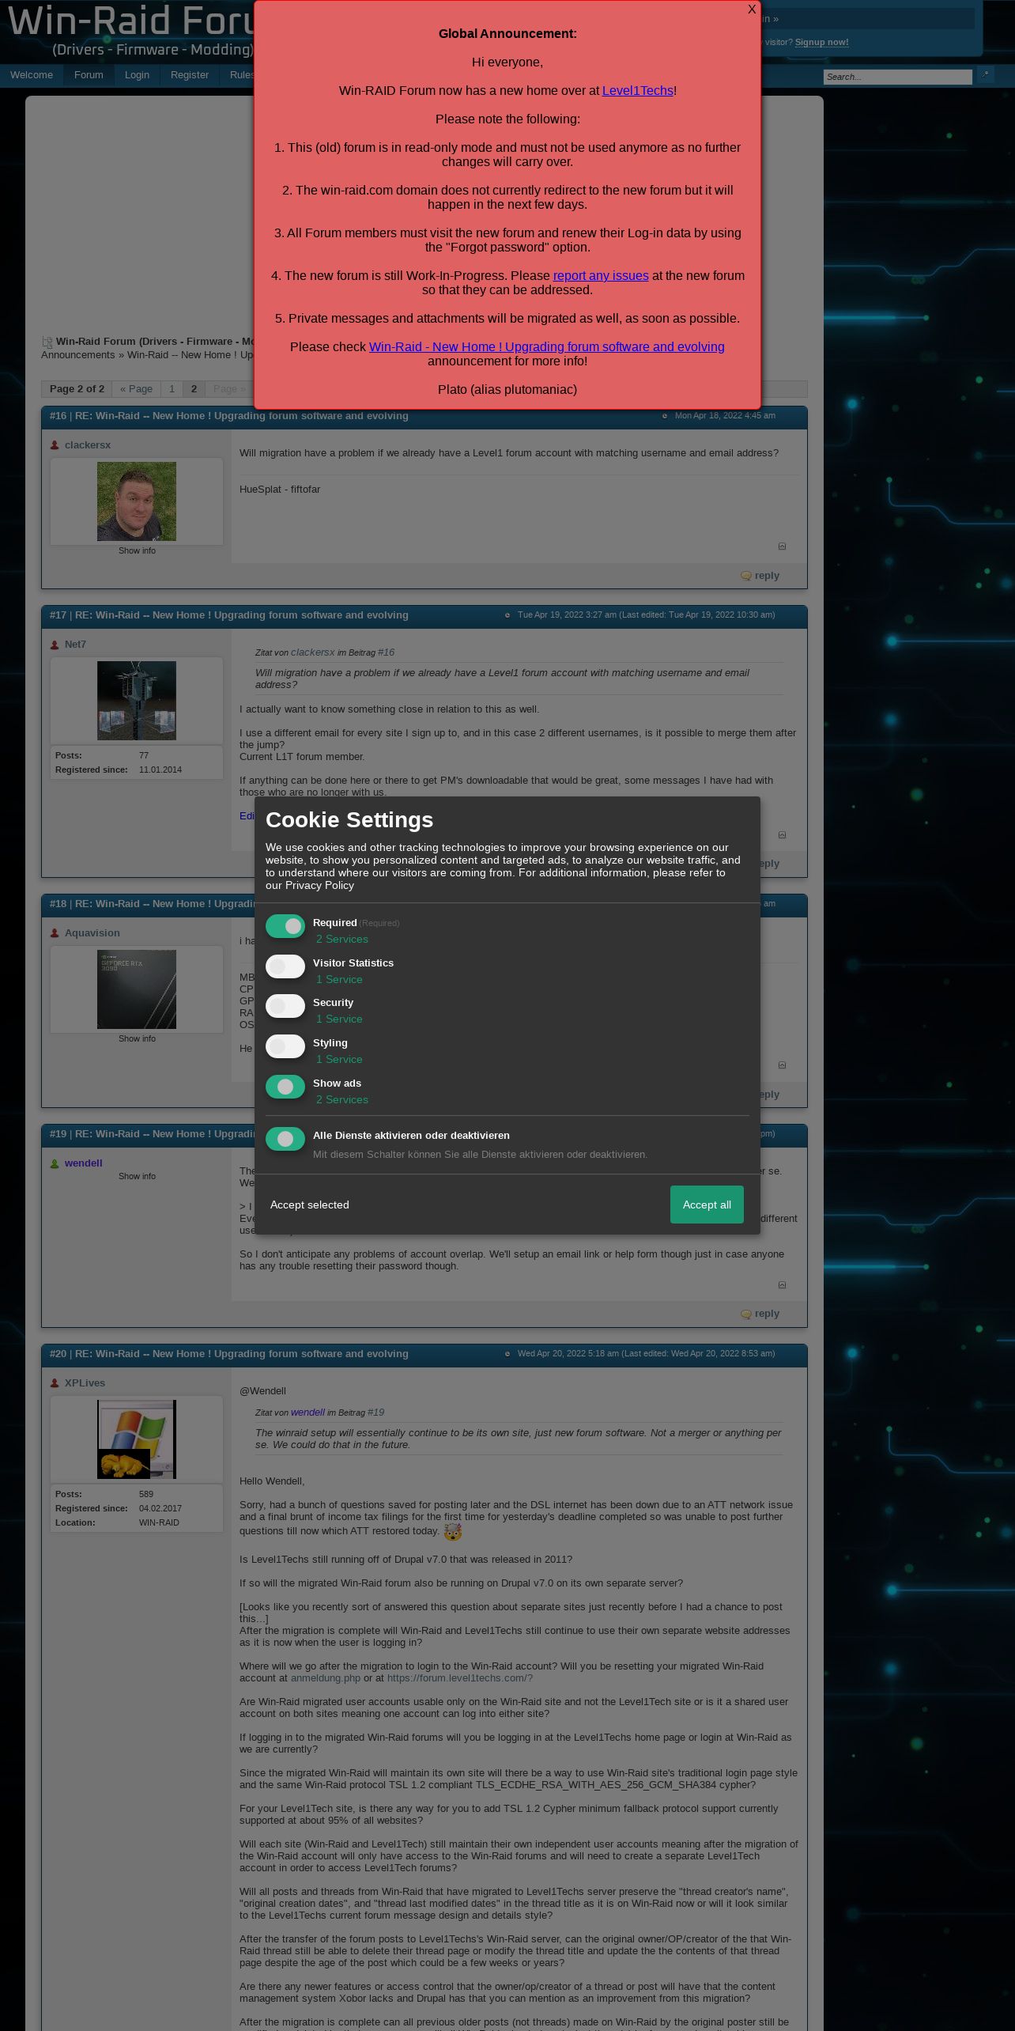Click post #16 permalink icon beside date
The image size is (1015, 2031).
pos(664,416)
